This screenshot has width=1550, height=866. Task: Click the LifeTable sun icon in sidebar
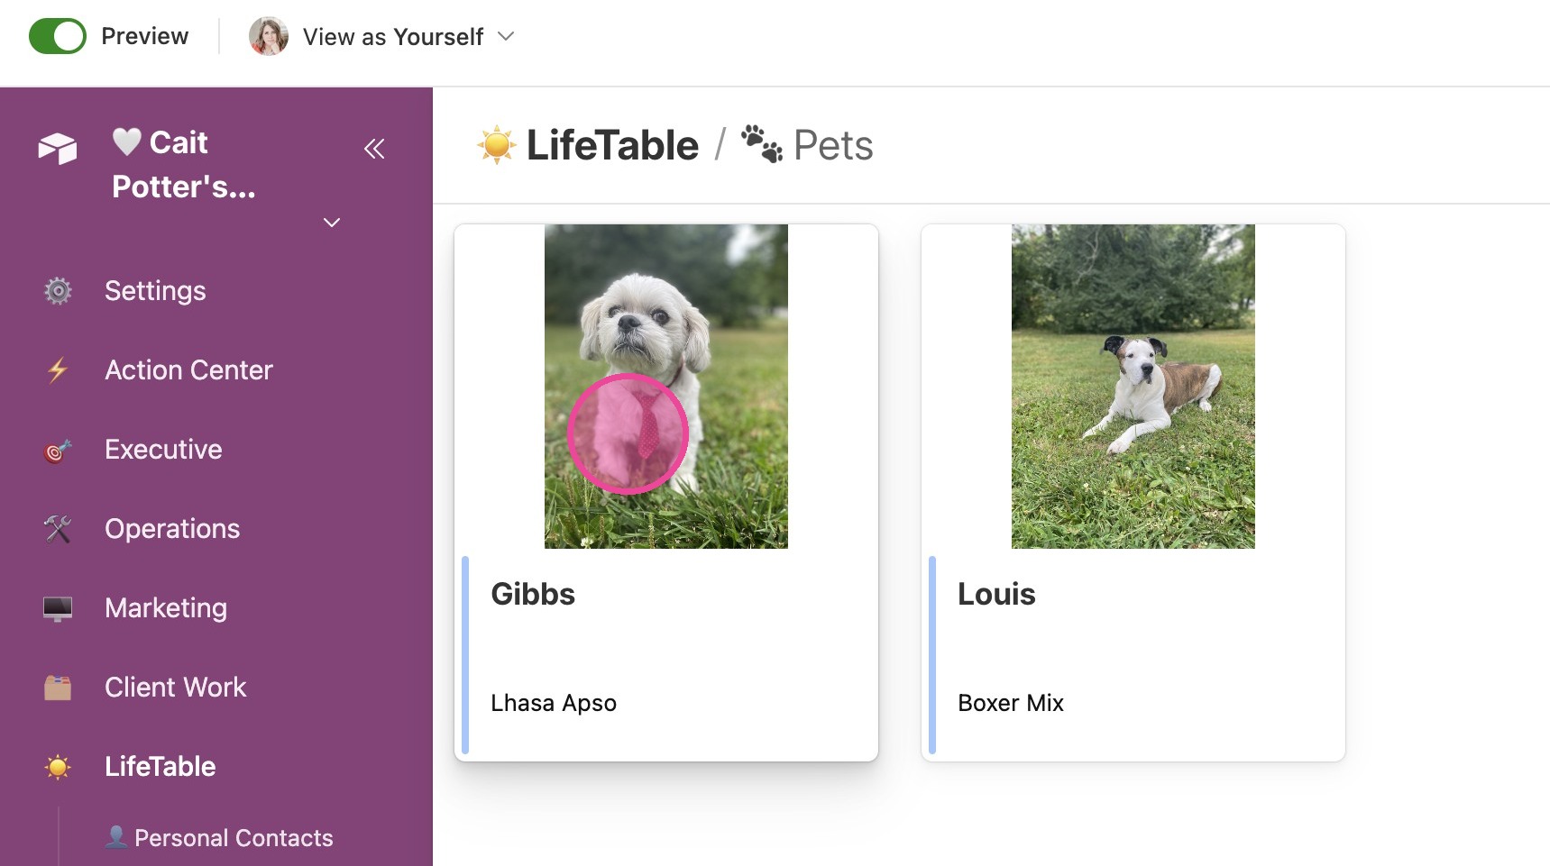tap(58, 767)
